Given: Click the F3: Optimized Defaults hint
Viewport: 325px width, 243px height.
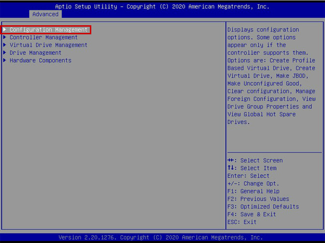Looking at the screenshot, I should [x=263, y=206].
